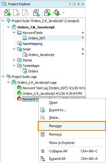The height and width of the screenshot is (163, 106).
Task: Click the plus button next to Script
Action: tap(83, 49)
